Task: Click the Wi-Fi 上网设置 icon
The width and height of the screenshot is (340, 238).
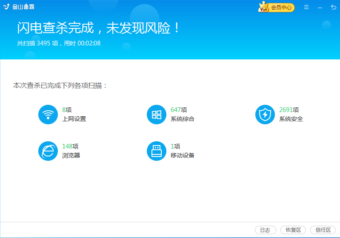Action: click(48, 115)
